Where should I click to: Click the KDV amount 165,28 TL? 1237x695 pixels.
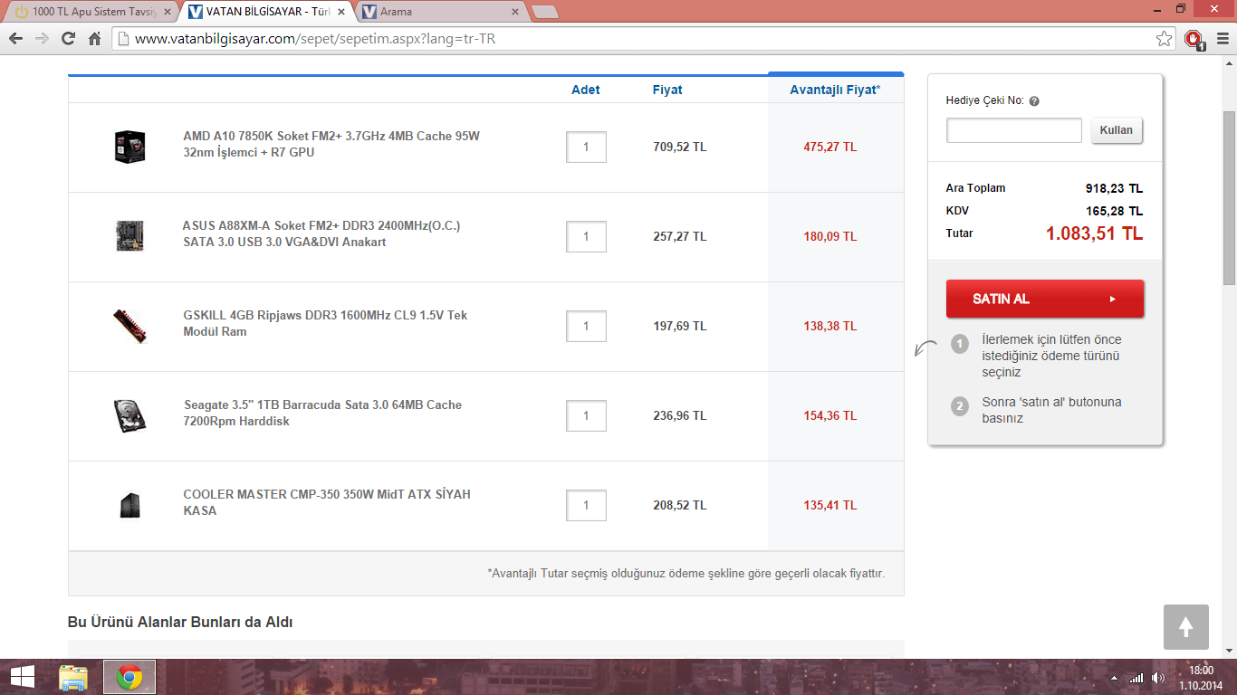[1115, 211]
